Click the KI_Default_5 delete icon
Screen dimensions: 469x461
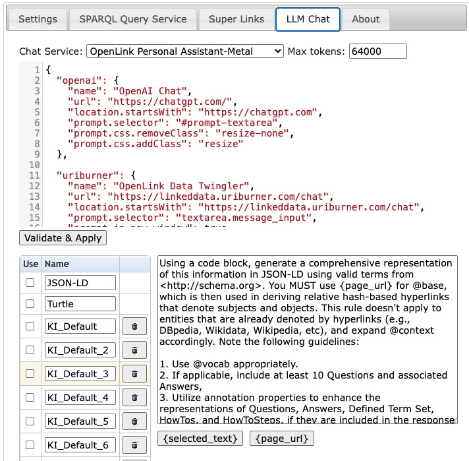[134, 421]
